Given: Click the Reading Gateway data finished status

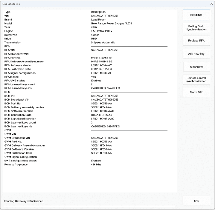Looking at the screenshot, I should [24, 201].
